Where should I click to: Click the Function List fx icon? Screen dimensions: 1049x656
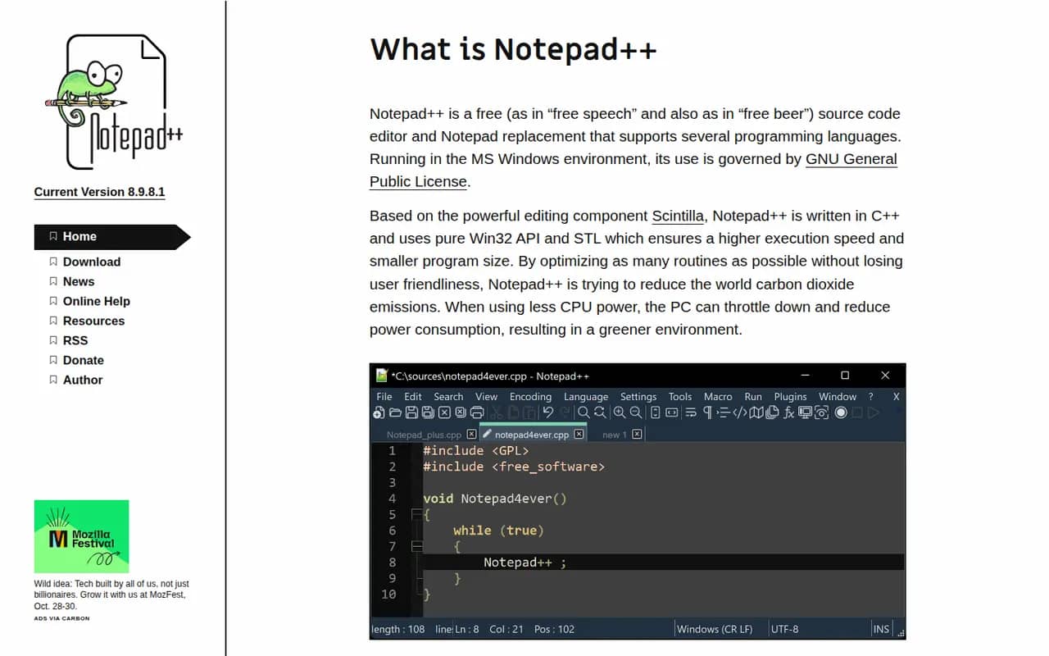click(x=788, y=412)
